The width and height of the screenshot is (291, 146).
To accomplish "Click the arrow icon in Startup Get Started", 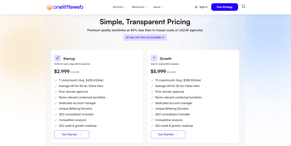I will [80, 134].
